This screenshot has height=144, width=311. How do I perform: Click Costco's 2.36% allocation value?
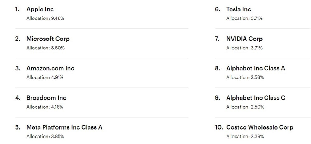pyautogui.click(x=245, y=136)
